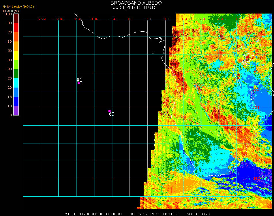Click the '15E' longitude label
Image resolution: width=274 pixels, height=216 pixels.
click(x=185, y=19)
